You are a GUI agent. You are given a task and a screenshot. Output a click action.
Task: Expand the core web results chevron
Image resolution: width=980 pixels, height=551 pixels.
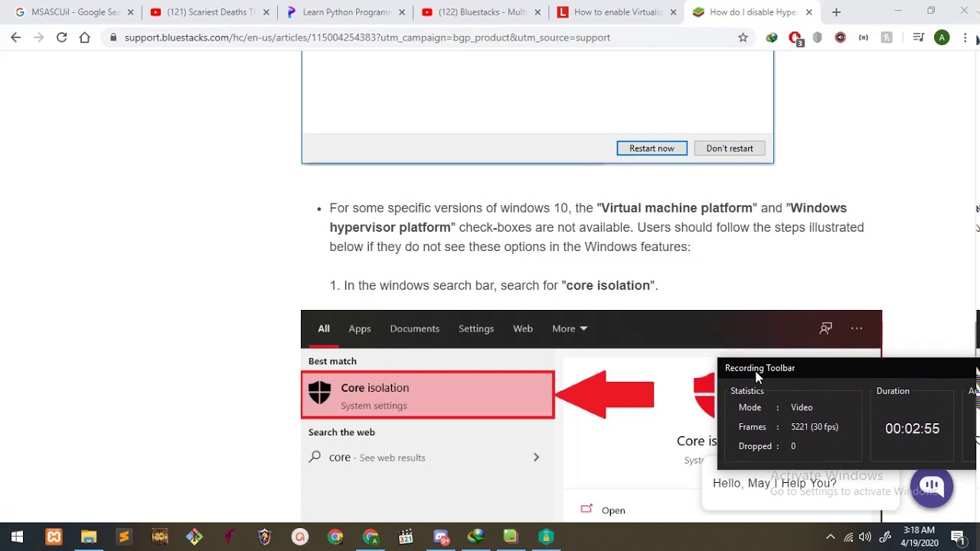536,458
